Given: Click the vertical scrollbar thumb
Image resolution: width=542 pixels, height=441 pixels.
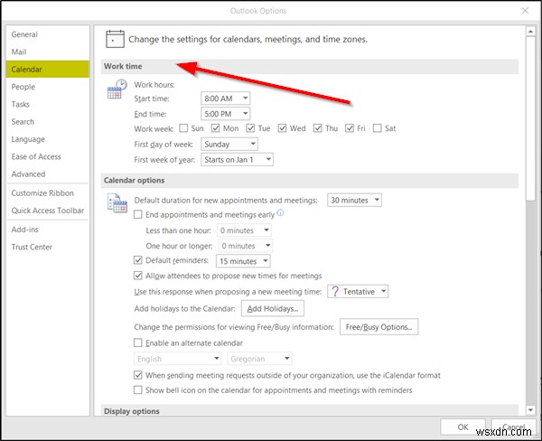Looking at the screenshot, I should (x=530, y=117).
